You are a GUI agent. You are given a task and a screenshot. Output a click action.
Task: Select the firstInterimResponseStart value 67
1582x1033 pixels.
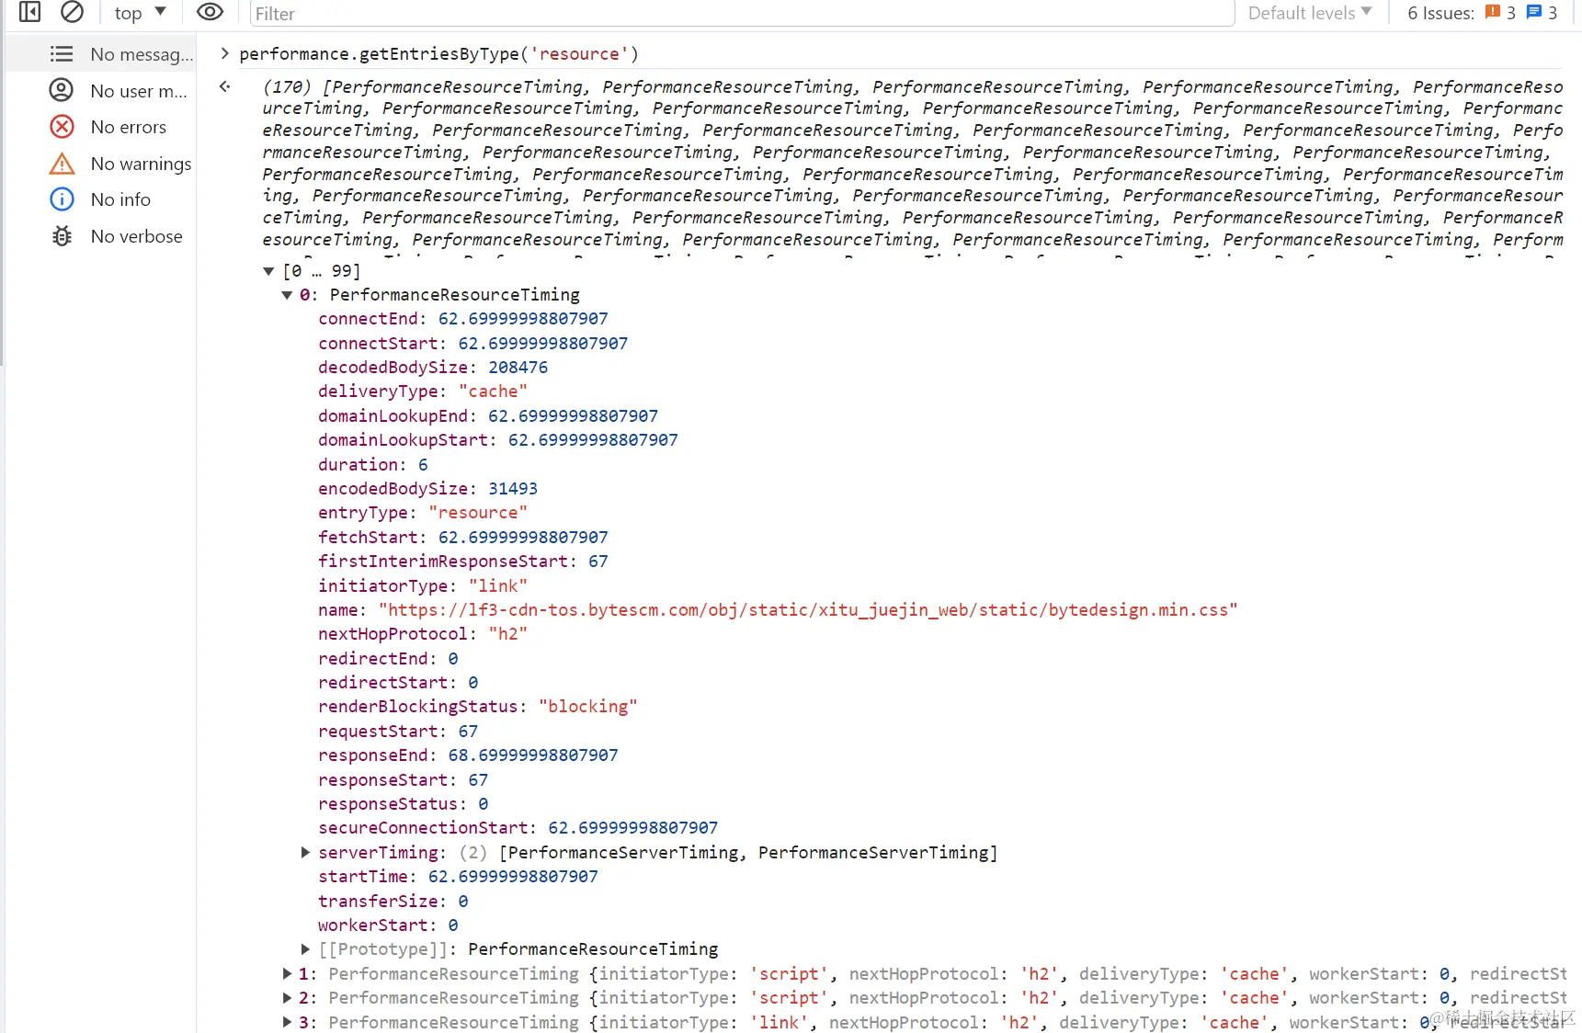pos(598,561)
